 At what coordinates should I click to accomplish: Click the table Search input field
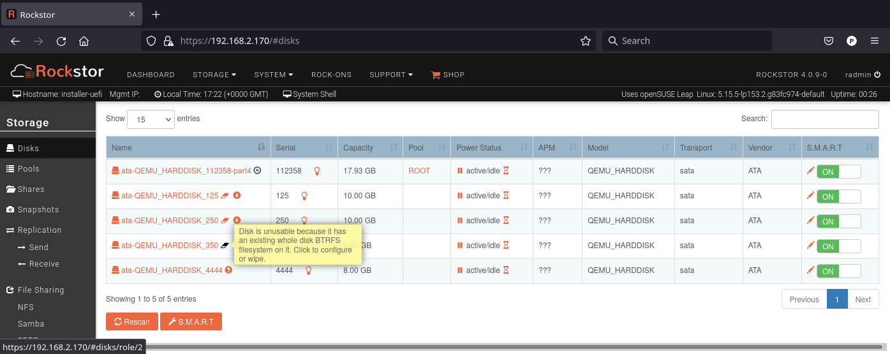pyautogui.click(x=824, y=119)
